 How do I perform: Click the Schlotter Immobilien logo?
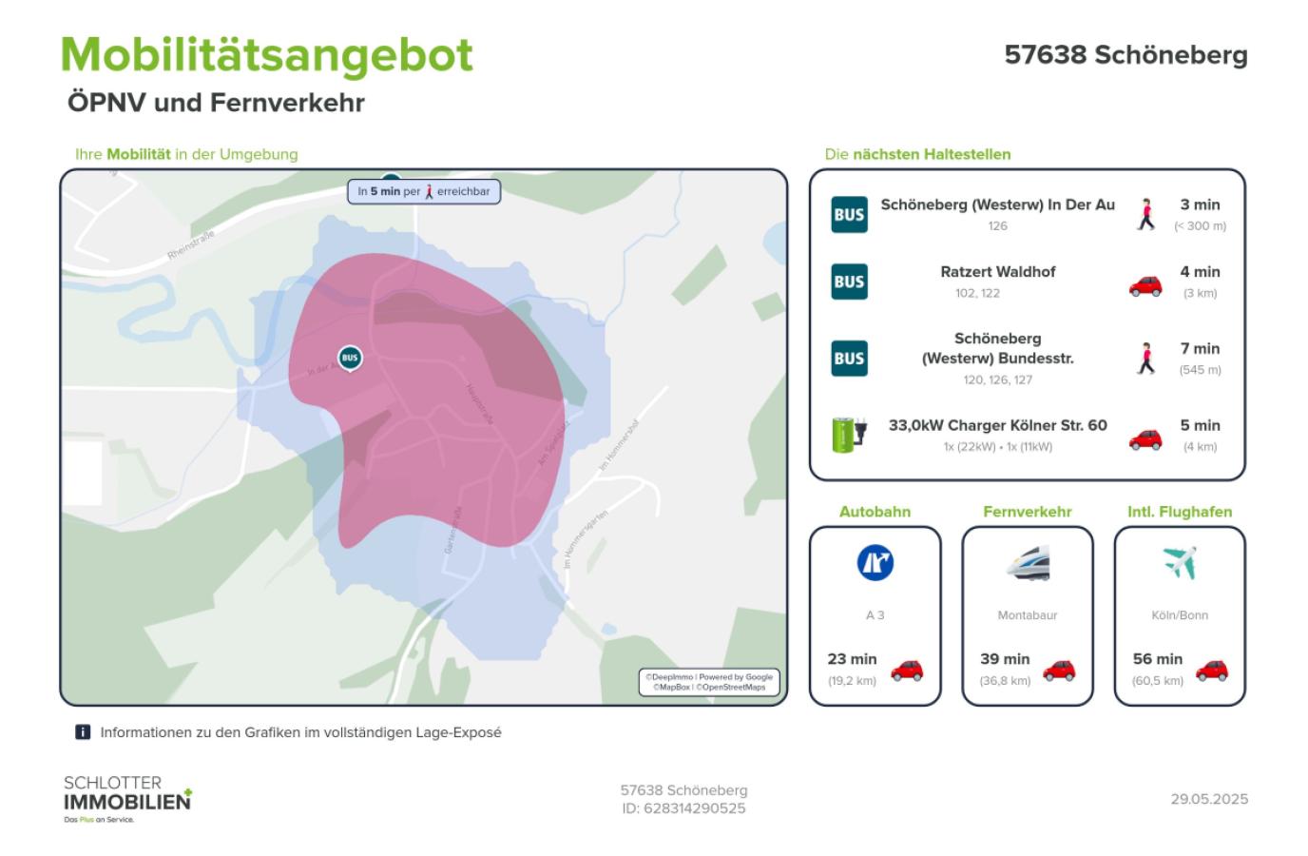click(x=127, y=798)
